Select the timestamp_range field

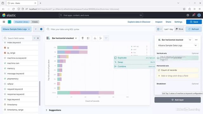coord(20,110)
